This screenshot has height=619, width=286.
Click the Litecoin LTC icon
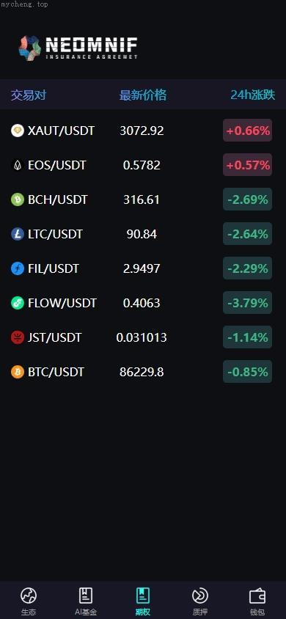click(x=18, y=234)
